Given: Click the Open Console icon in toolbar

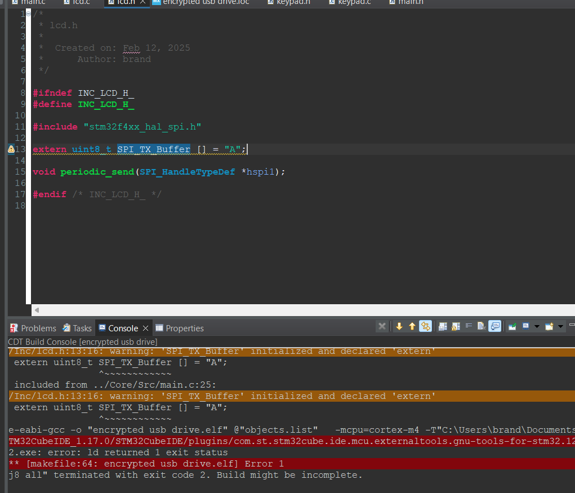Looking at the screenshot, I should point(549,326).
